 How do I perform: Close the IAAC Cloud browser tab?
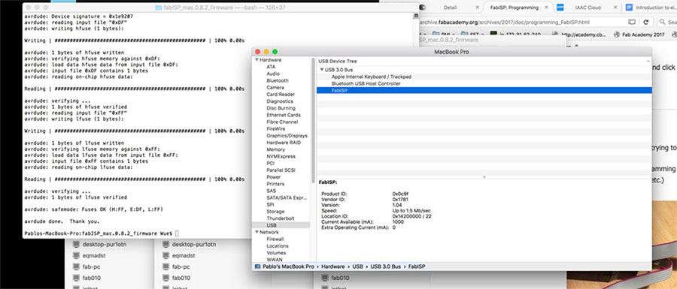(615, 8)
